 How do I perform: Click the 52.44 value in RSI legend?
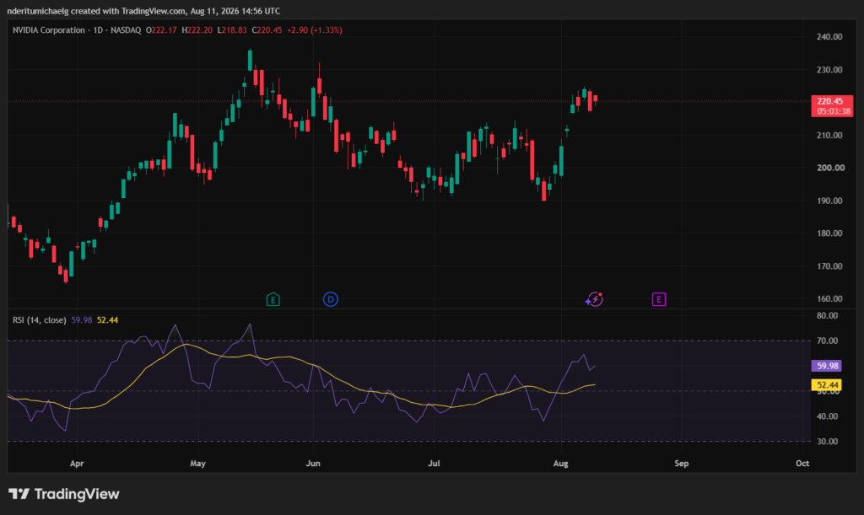point(107,320)
